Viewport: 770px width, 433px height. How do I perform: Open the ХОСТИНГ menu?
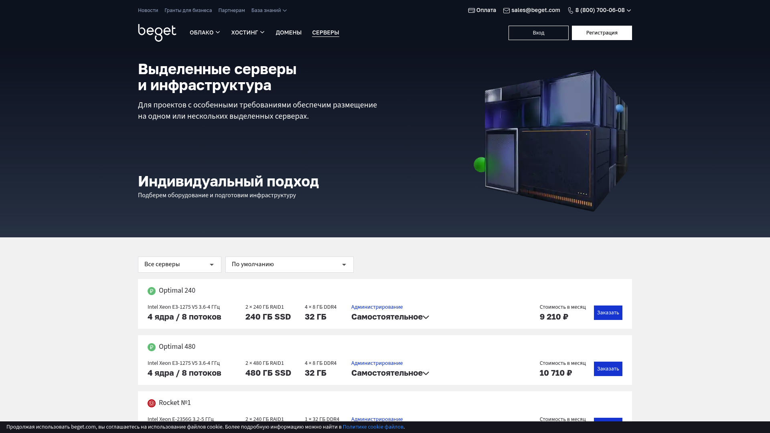tap(247, 32)
